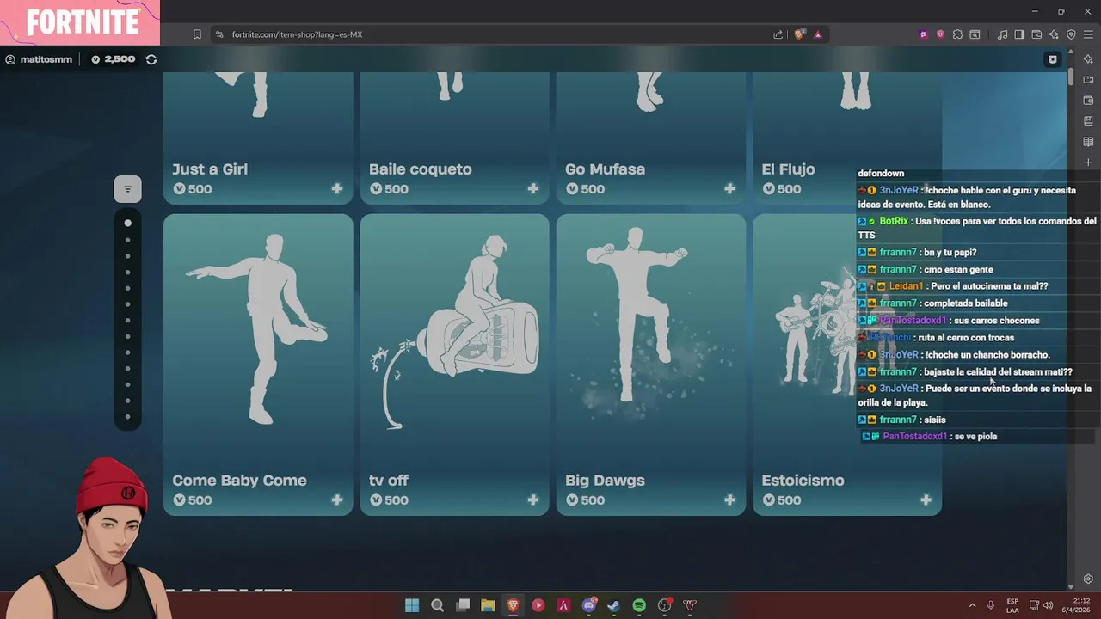
Task: Open Steam from the taskbar
Action: coord(613,605)
